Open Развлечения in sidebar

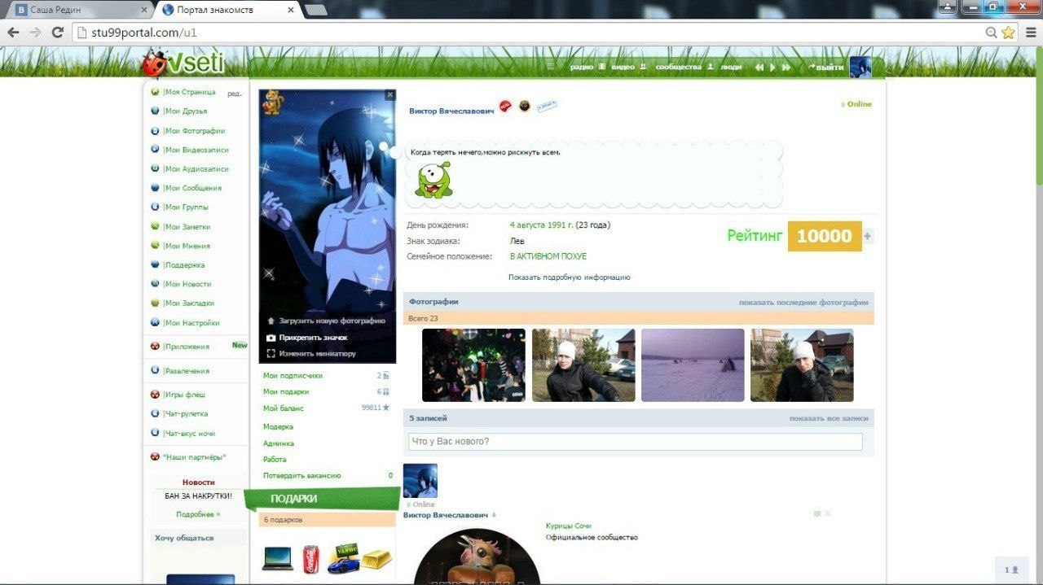(187, 371)
